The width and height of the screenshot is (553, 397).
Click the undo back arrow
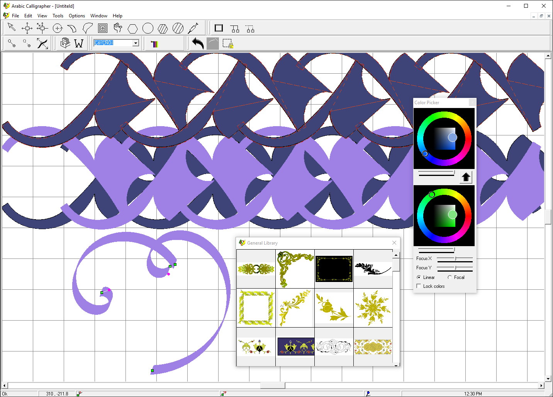tap(198, 43)
